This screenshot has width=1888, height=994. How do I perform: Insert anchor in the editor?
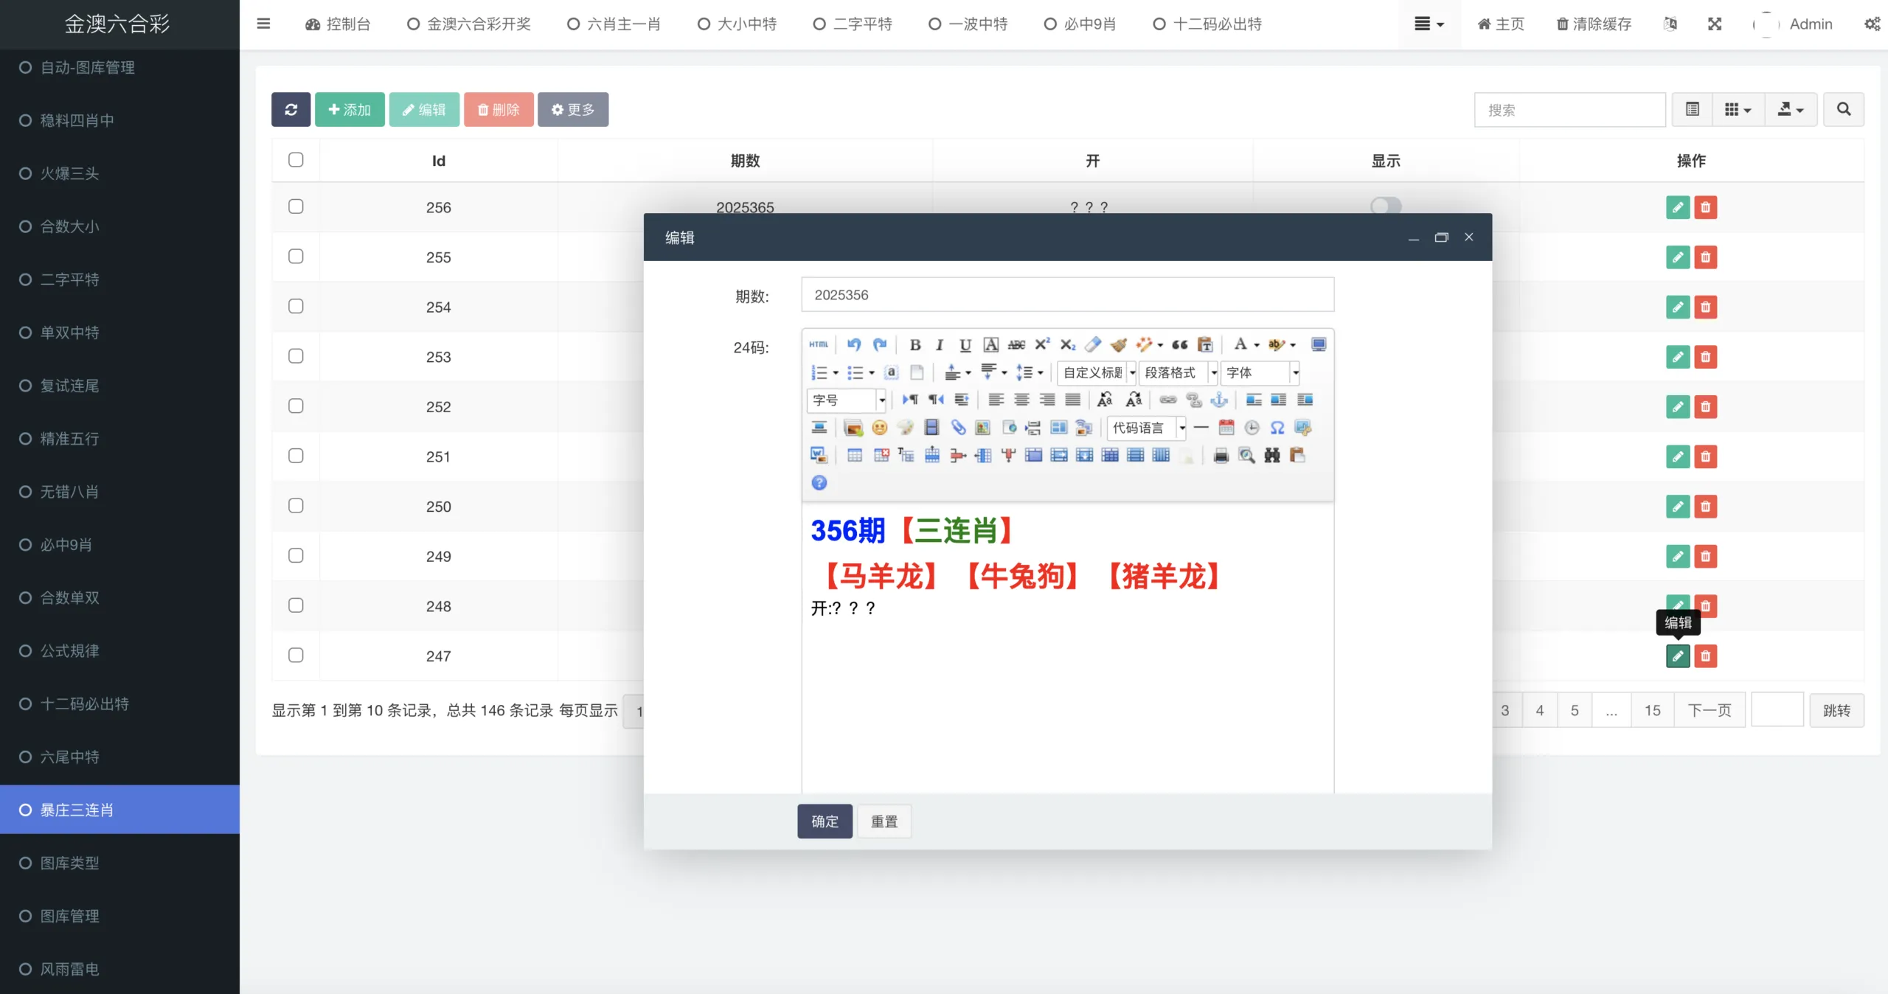point(1220,400)
